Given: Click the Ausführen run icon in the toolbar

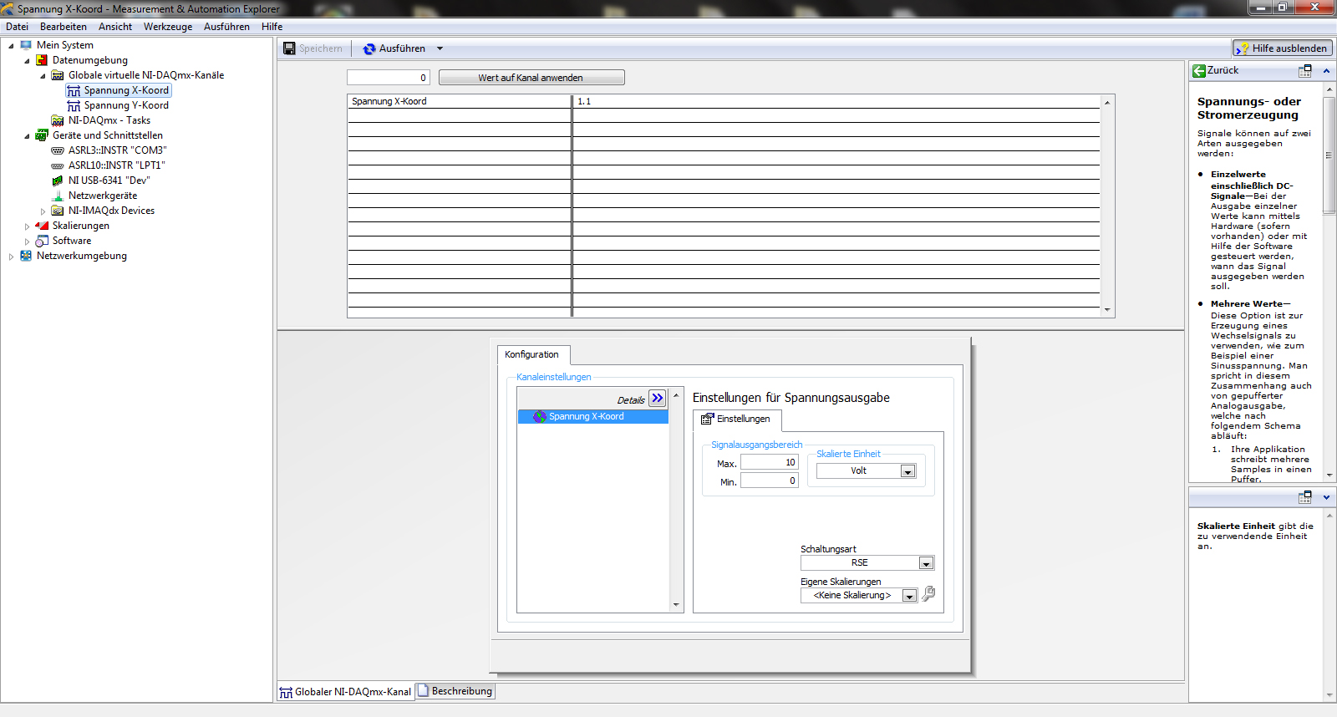Looking at the screenshot, I should point(369,48).
